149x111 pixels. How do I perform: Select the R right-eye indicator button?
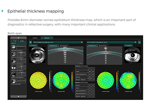[31, 42]
